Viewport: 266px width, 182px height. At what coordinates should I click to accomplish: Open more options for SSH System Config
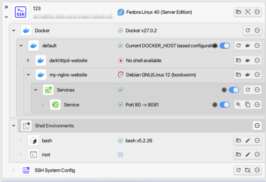[257, 170]
